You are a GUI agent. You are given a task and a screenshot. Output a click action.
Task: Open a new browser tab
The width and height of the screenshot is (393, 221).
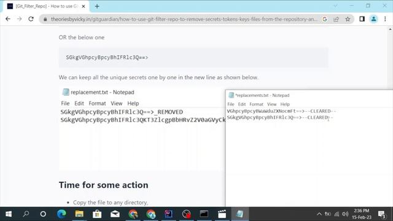coord(97,6)
